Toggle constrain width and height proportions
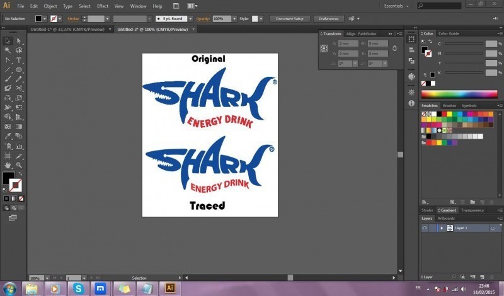Screen dimensions: 504x296 395,48
